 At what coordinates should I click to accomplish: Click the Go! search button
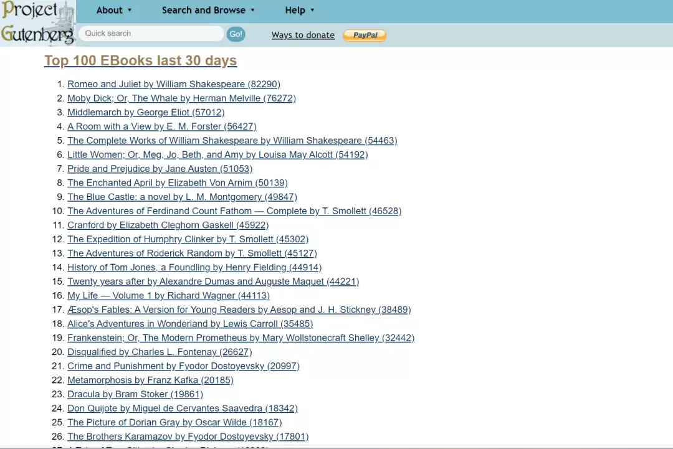click(x=236, y=34)
